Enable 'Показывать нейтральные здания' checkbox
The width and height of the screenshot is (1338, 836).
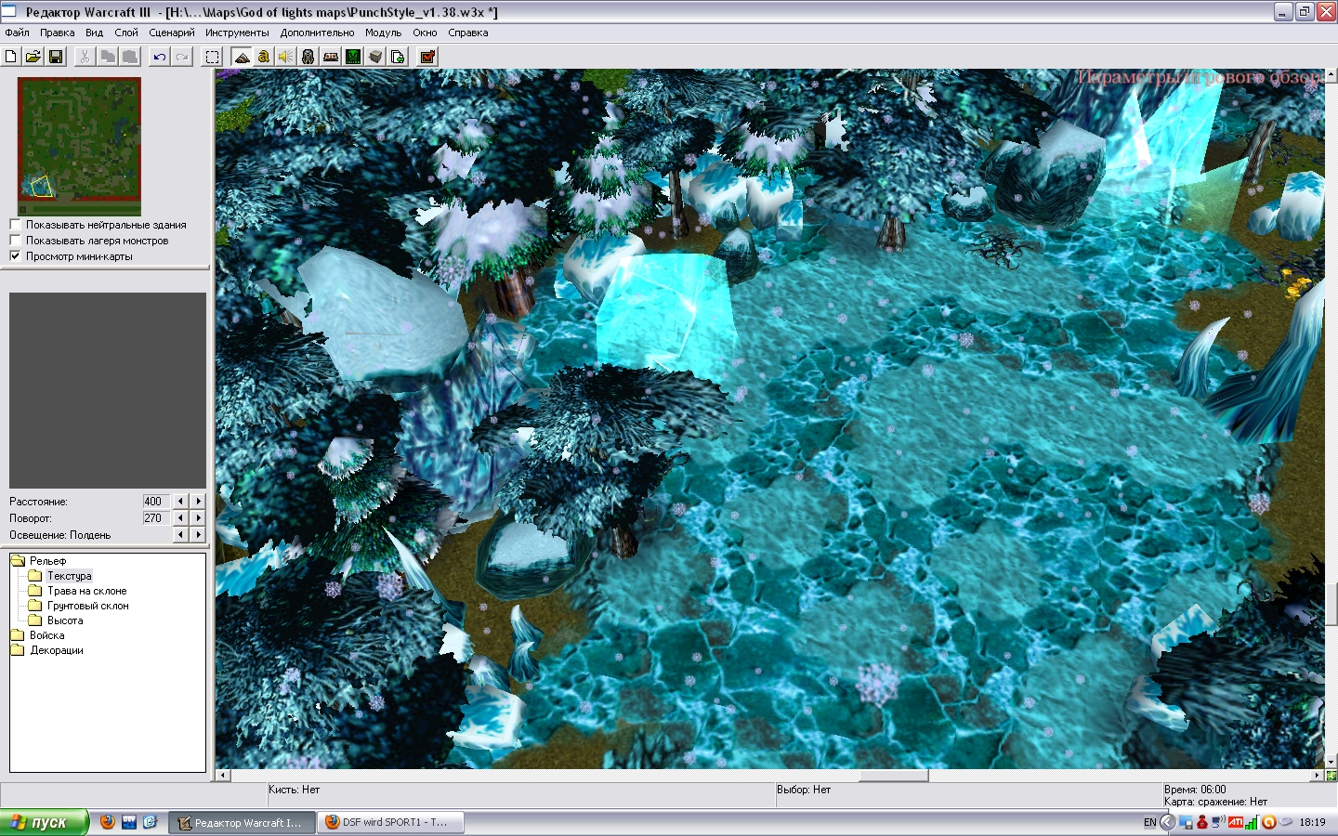coord(15,225)
